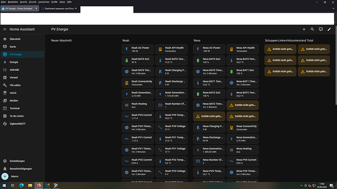
Task: Open the Nexa BAT1 SoC tile
Action: pyautogui.click(x=242, y=72)
